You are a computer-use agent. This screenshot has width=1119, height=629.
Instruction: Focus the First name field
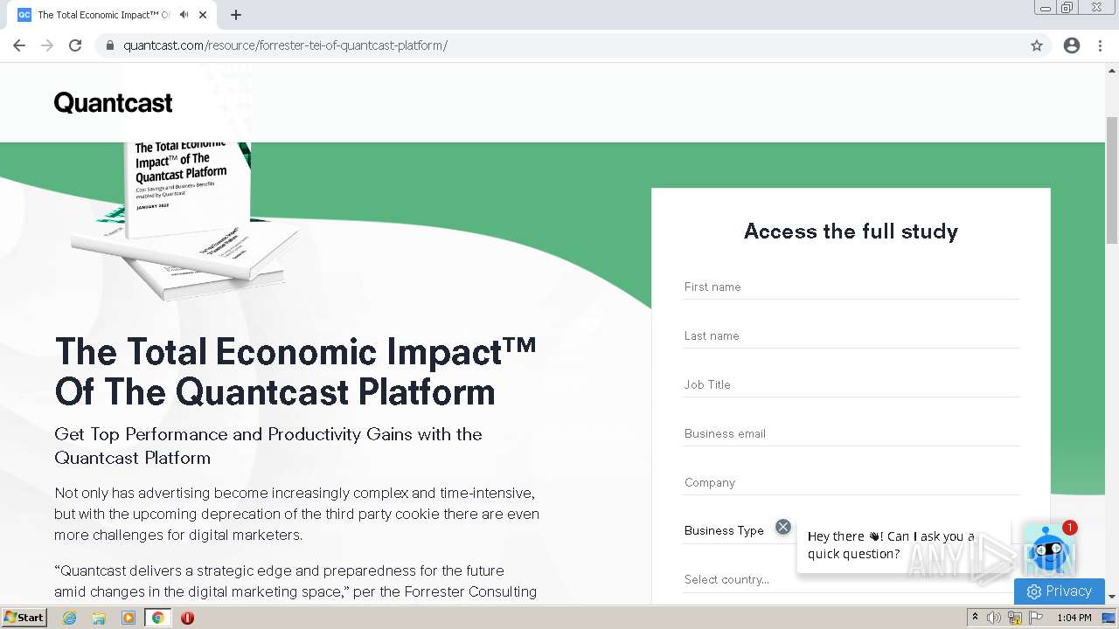pos(851,287)
